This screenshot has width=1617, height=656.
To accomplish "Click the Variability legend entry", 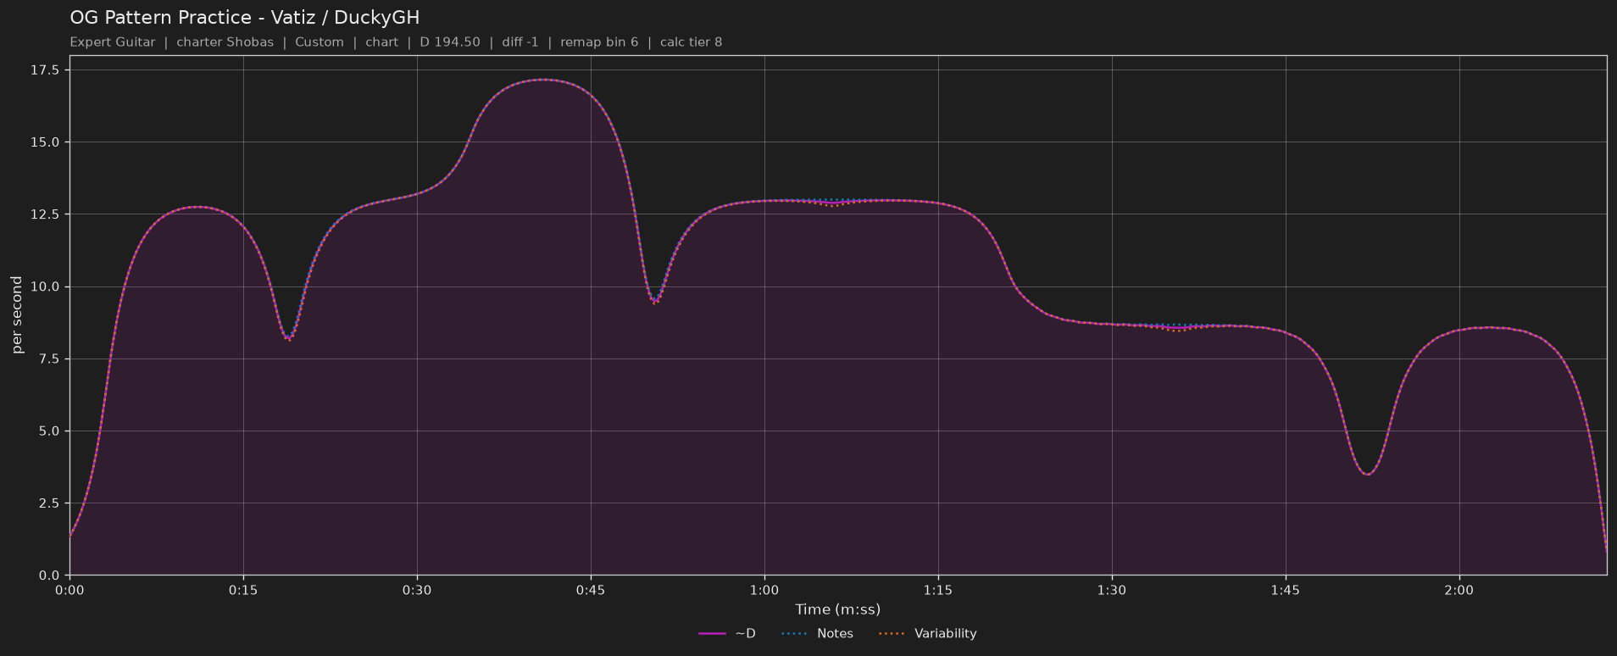I will click(927, 633).
